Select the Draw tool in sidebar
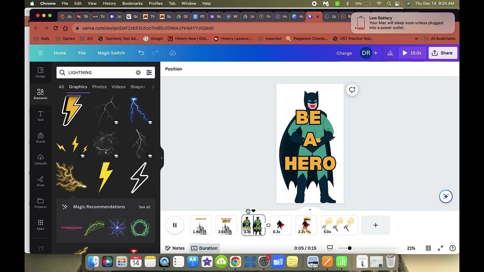 (x=40, y=181)
